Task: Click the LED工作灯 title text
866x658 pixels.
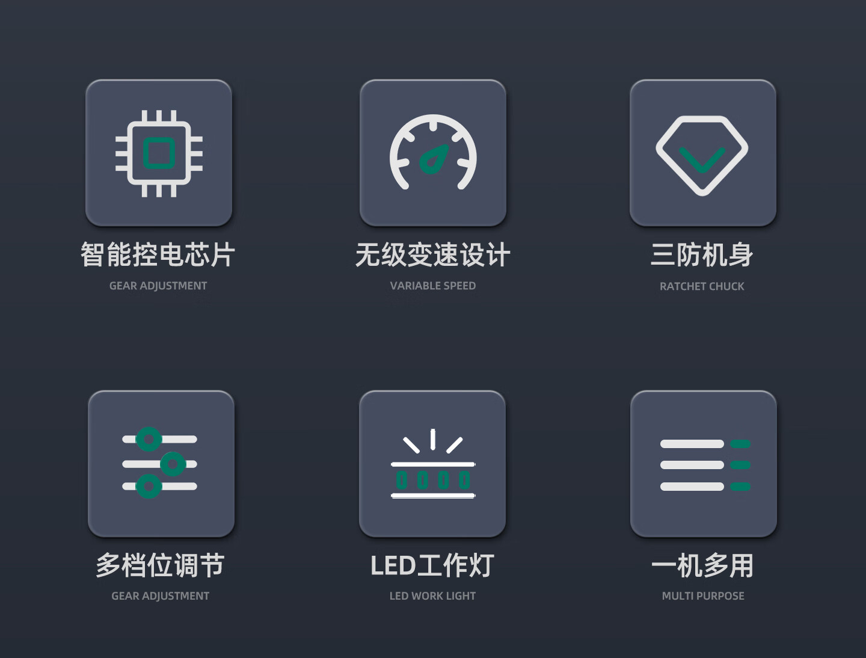Action: click(x=432, y=565)
